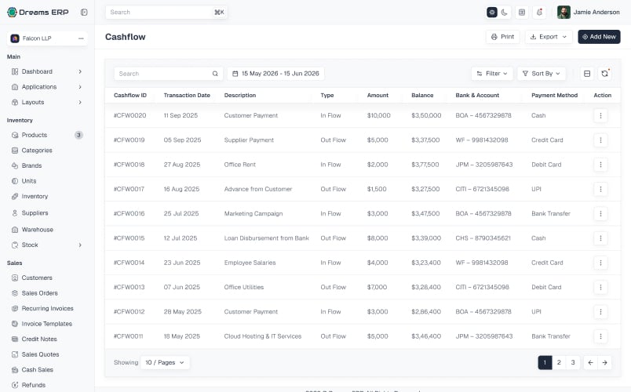Open action menu for #CFW0015 row
This screenshot has height=392, width=631.
click(600, 238)
